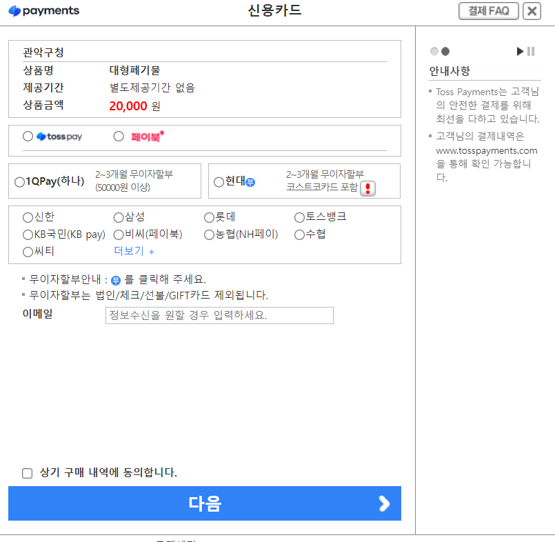This screenshot has height=542, width=555.
Task: Select 씨티 card
Action: (x=28, y=252)
